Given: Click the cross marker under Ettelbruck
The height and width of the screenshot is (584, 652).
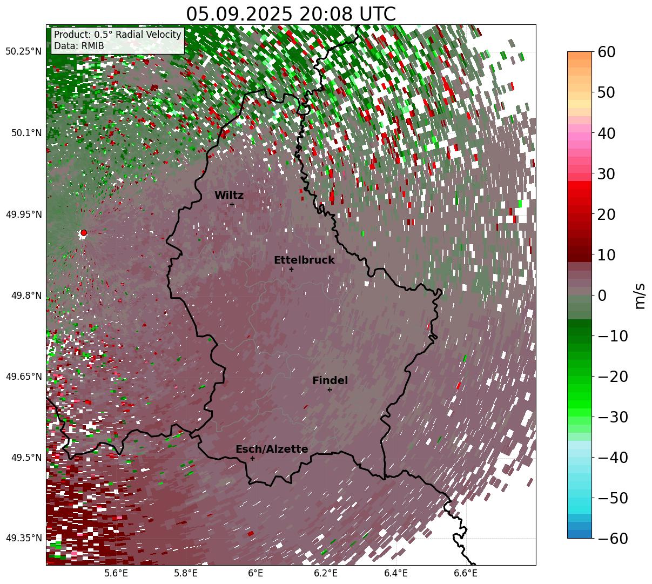Looking at the screenshot, I should (291, 269).
